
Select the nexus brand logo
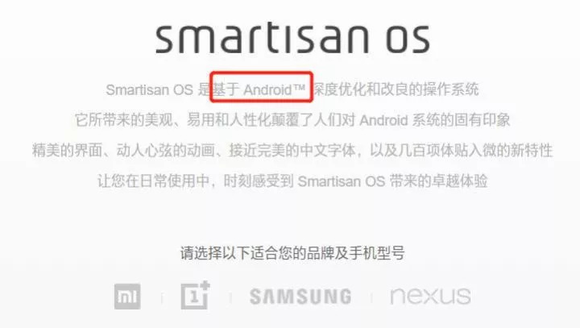click(x=430, y=296)
